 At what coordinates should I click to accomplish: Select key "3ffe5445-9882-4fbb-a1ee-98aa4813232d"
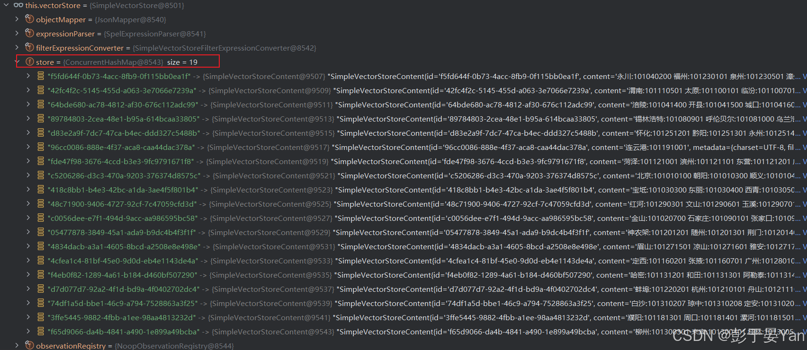(x=122, y=317)
